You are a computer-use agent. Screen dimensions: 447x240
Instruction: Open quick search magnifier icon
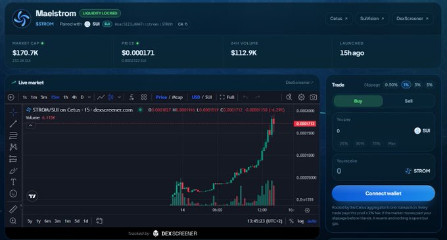point(289,97)
